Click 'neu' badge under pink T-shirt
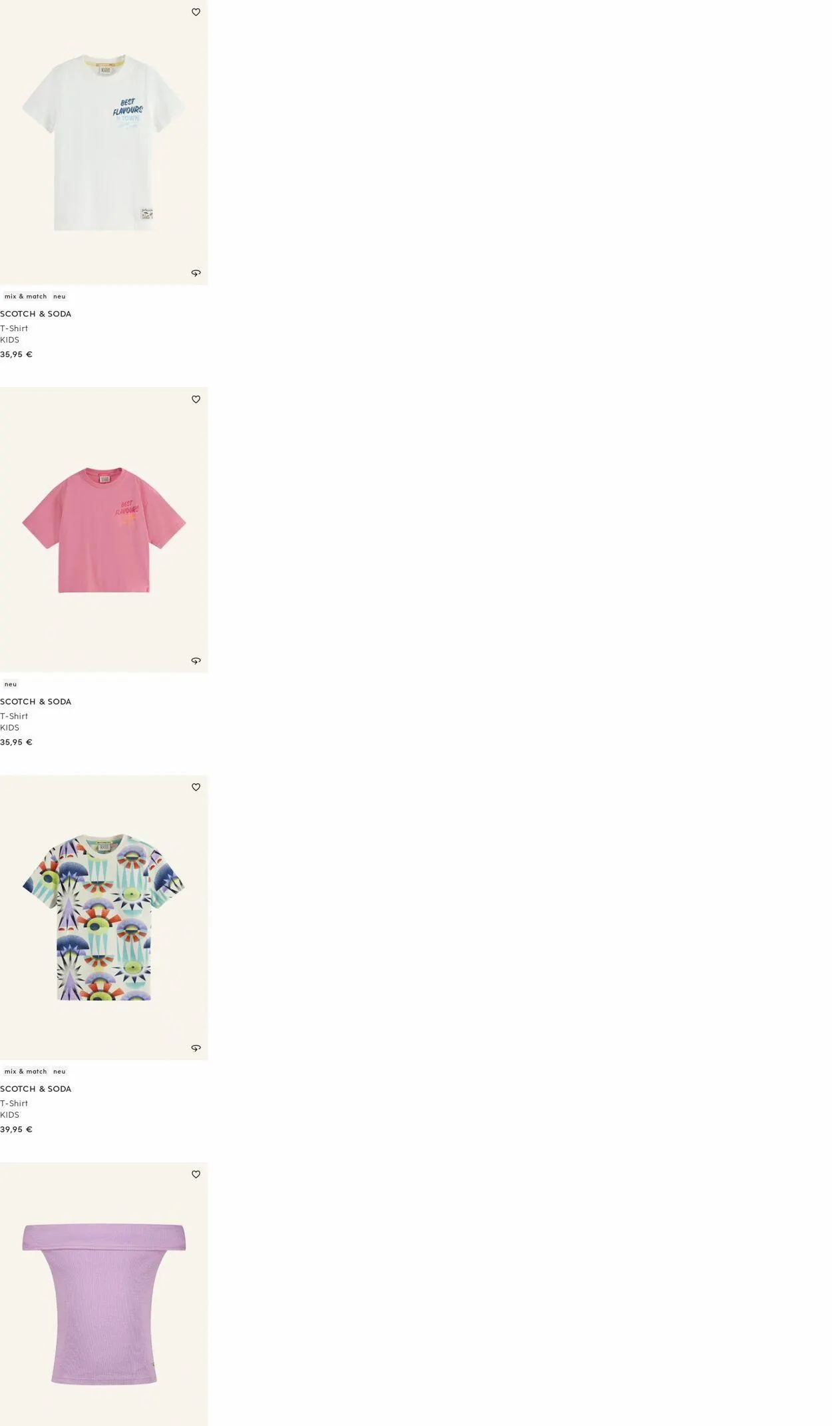This screenshot has height=1426, width=832. tap(11, 684)
